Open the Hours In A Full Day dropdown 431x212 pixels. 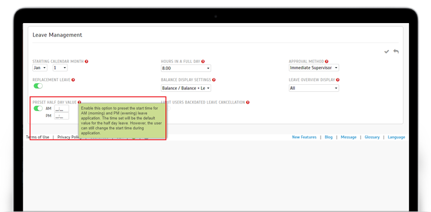186,68
